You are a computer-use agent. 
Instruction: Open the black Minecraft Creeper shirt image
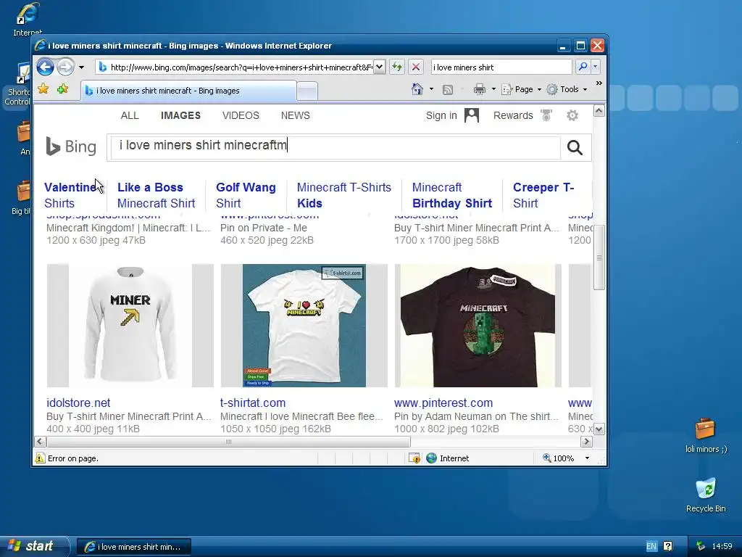[478, 326]
